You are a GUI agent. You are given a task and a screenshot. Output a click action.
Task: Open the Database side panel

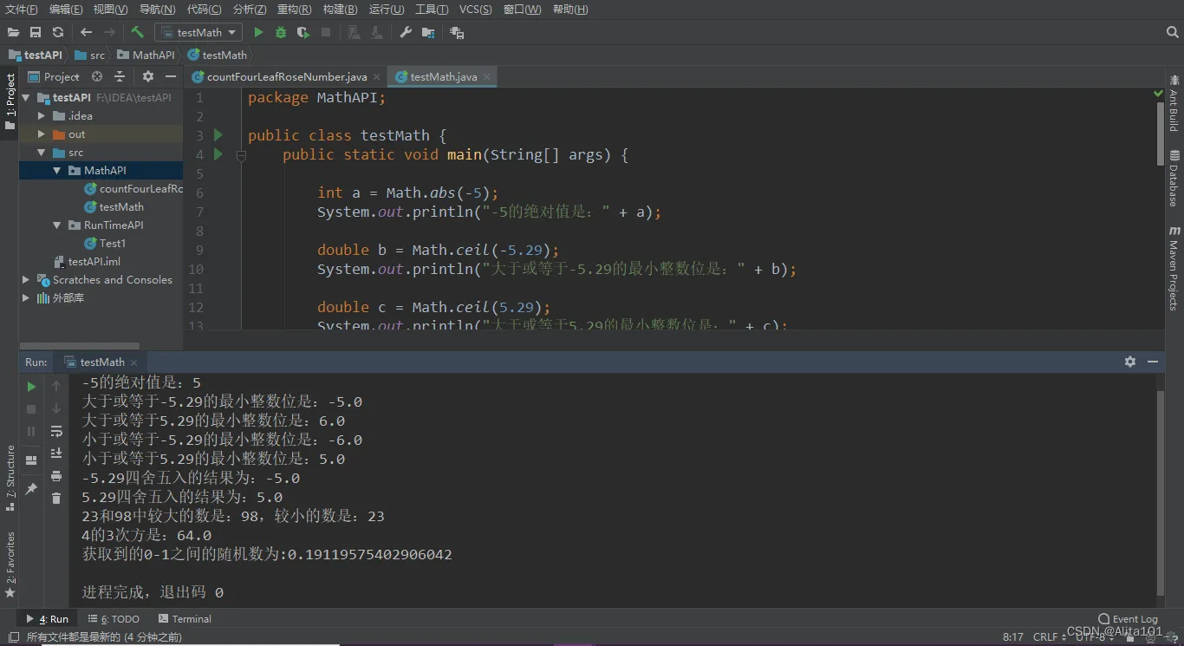tap(1174, 179)
